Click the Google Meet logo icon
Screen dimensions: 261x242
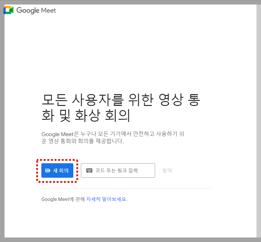(x=8, y=10)
